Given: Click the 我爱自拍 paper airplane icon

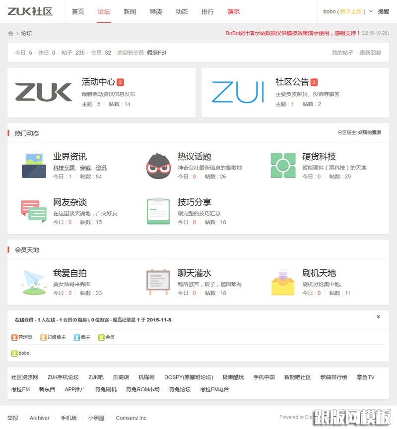Looking at the screenshot, I should pyautogui.click(x=33, y=280).
